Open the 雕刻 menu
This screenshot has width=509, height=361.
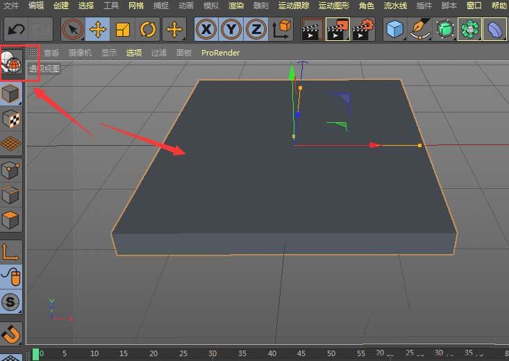tap(261, 6)
